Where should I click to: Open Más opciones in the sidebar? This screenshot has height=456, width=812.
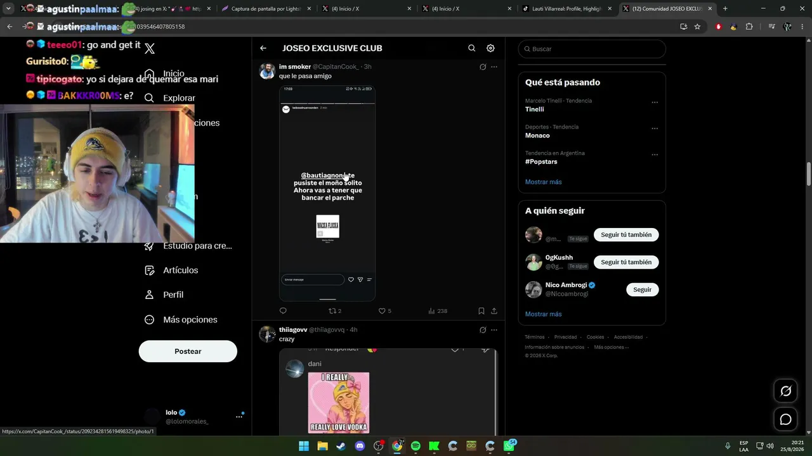click(181, 320)
